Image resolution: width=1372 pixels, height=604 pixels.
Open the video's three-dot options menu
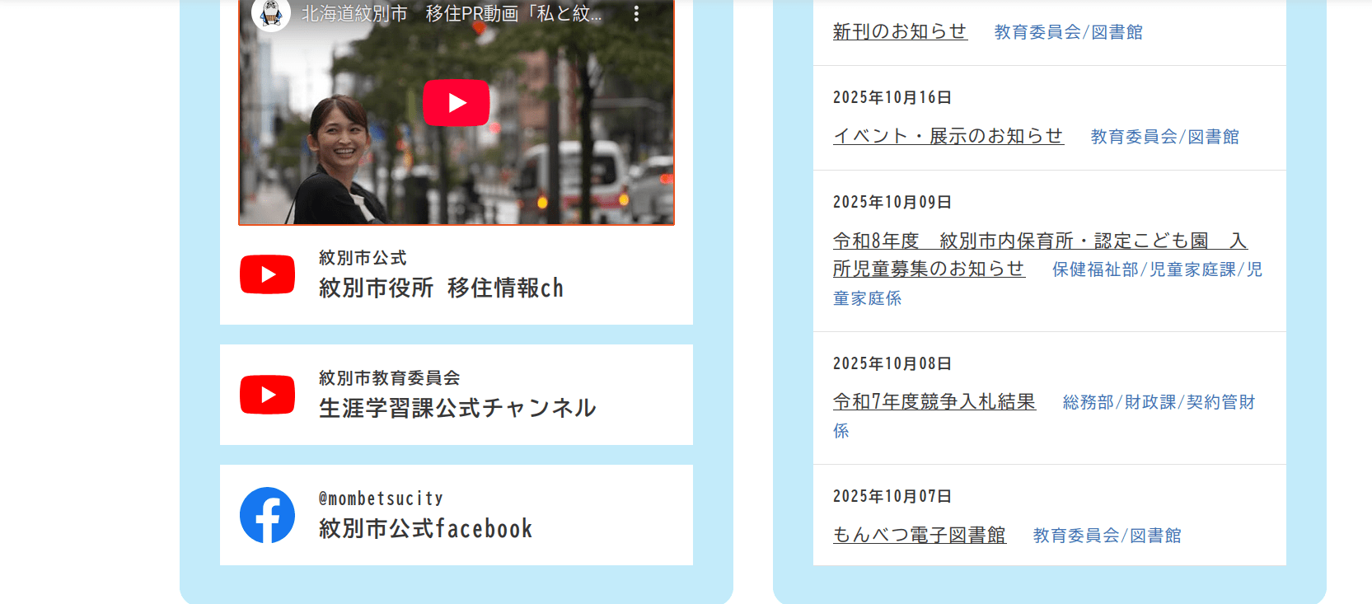coord(636,14)
